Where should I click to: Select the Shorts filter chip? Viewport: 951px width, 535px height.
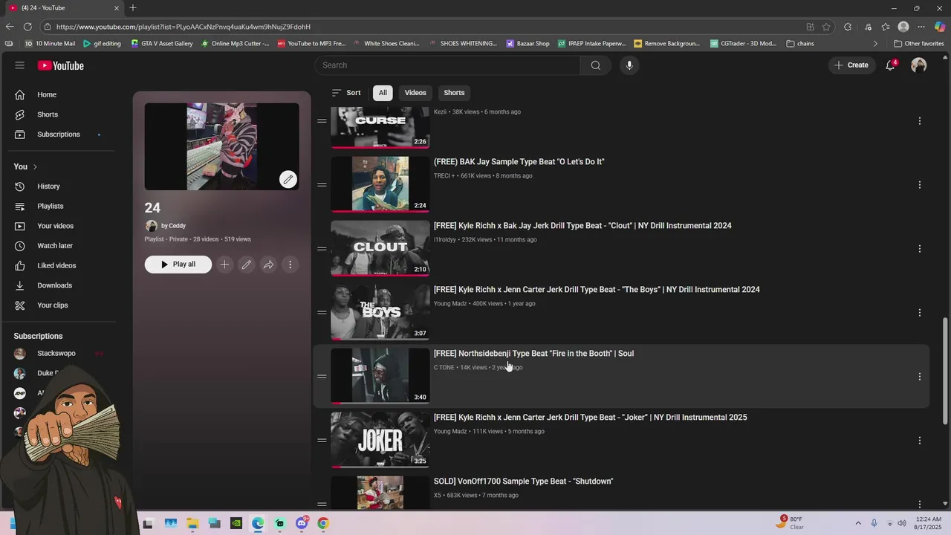click(x=454, y=93)
